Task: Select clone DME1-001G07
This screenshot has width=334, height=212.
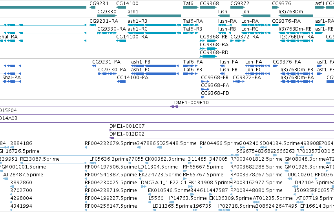Action: tap(127, 126)
